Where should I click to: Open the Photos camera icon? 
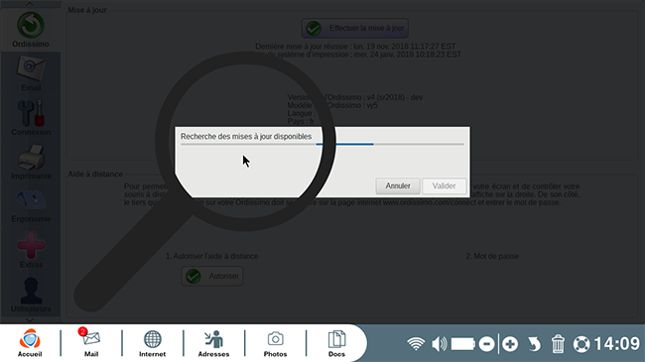point(275,343)
